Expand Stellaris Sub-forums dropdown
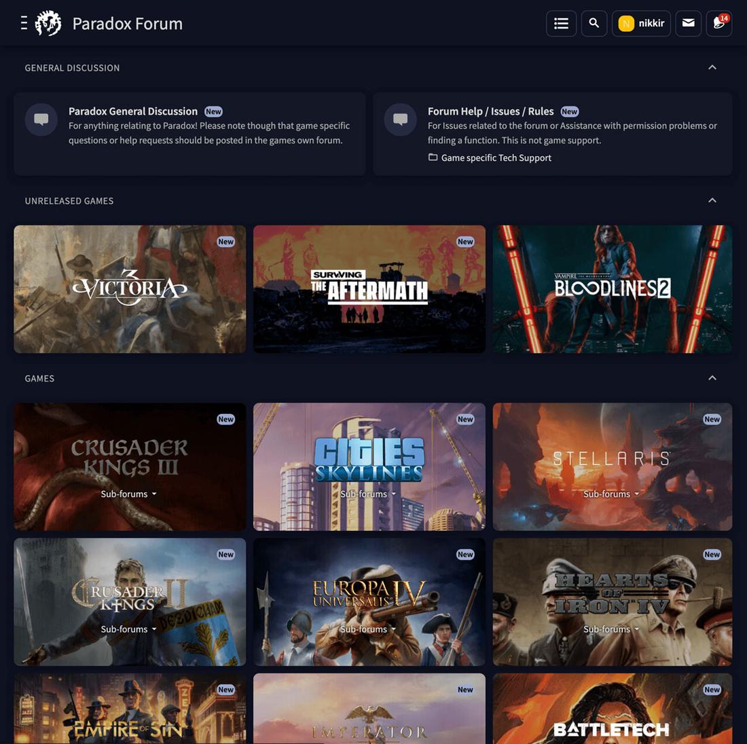Image resolution: width=747 pixels, height=744 pixels. 611,494
